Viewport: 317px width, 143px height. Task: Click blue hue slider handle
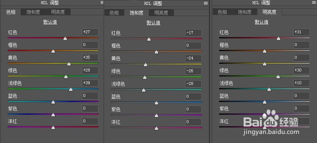coord(53,102)
